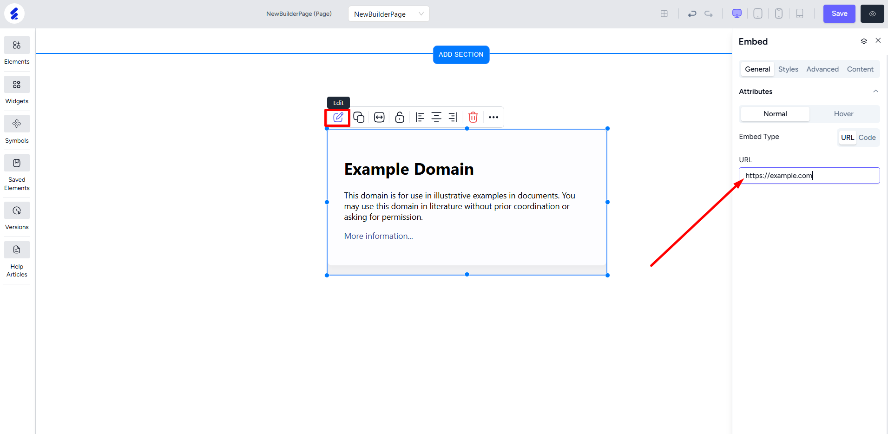
Task: Open page preview with the eye button
Action: 872,13
